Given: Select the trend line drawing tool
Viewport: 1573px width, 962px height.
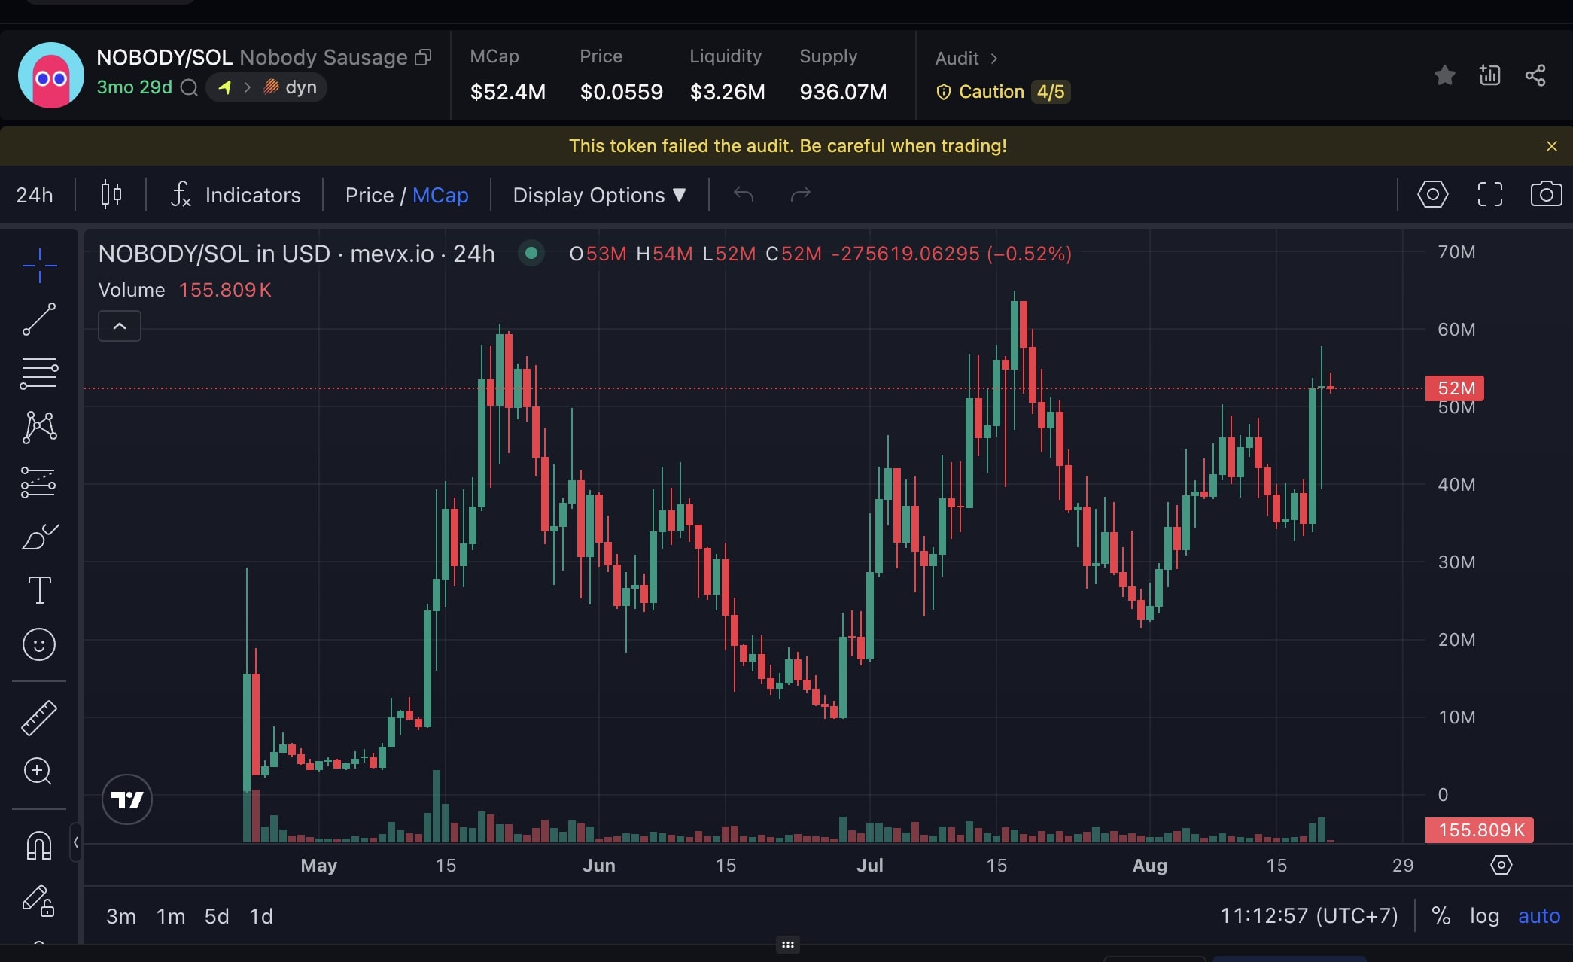Looking at the screenshot, I should 39,319.
